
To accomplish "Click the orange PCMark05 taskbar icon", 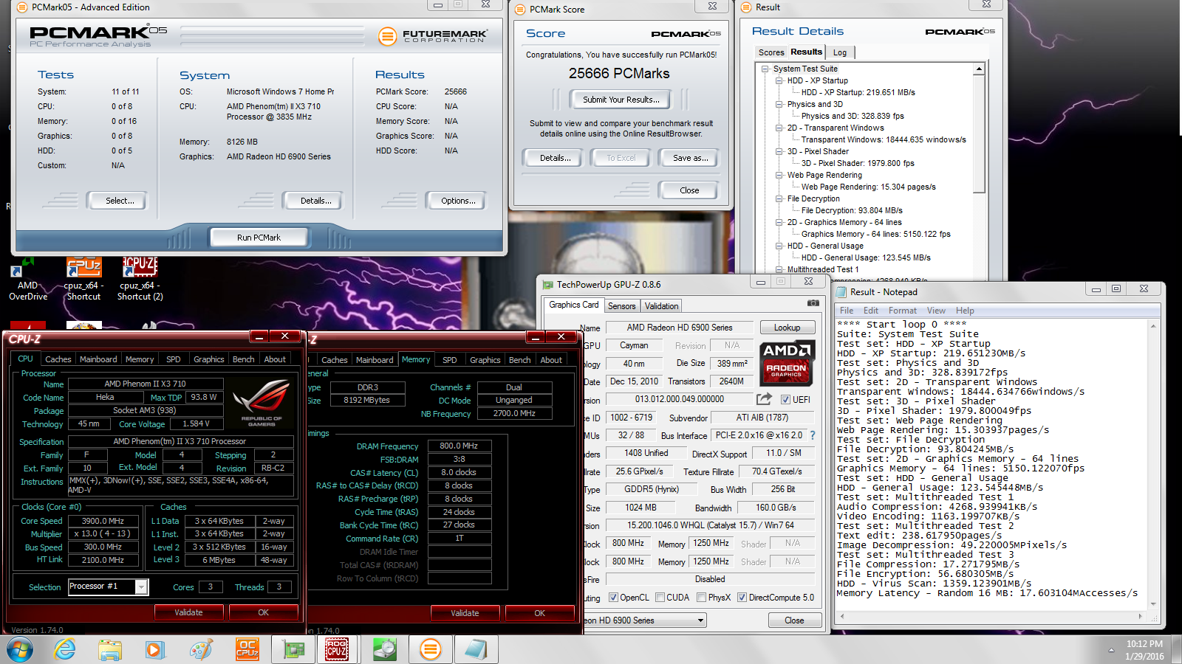I will [x=430, y=649].
